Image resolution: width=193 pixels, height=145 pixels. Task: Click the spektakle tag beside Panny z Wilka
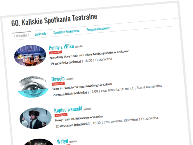click(x=79, y=47)
